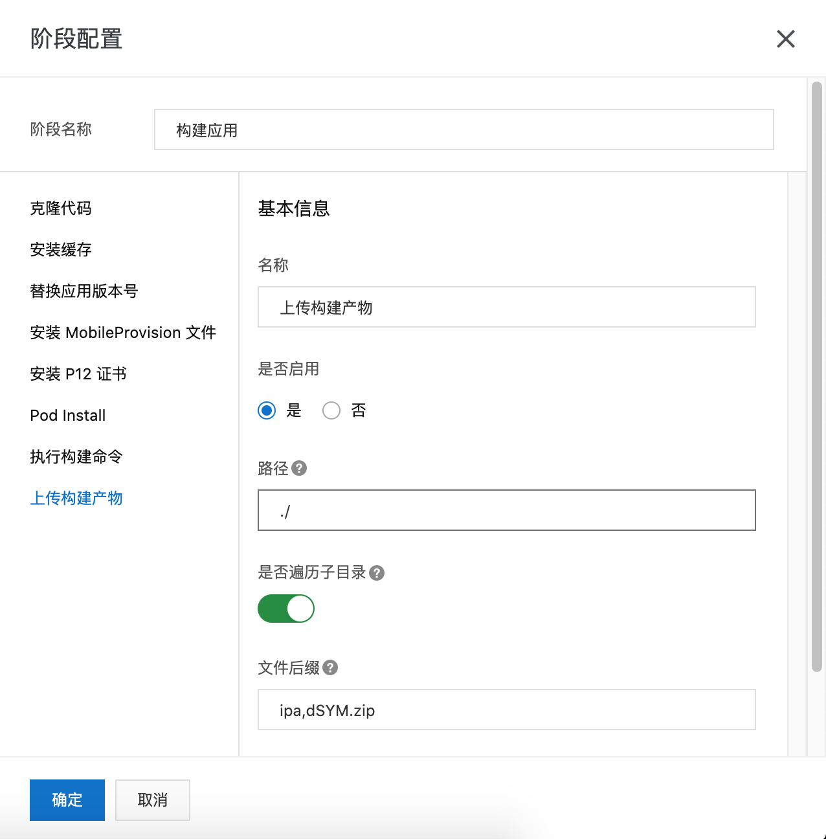Open the help icon next to 路径
826x839 pixels.
coord(299,468)
